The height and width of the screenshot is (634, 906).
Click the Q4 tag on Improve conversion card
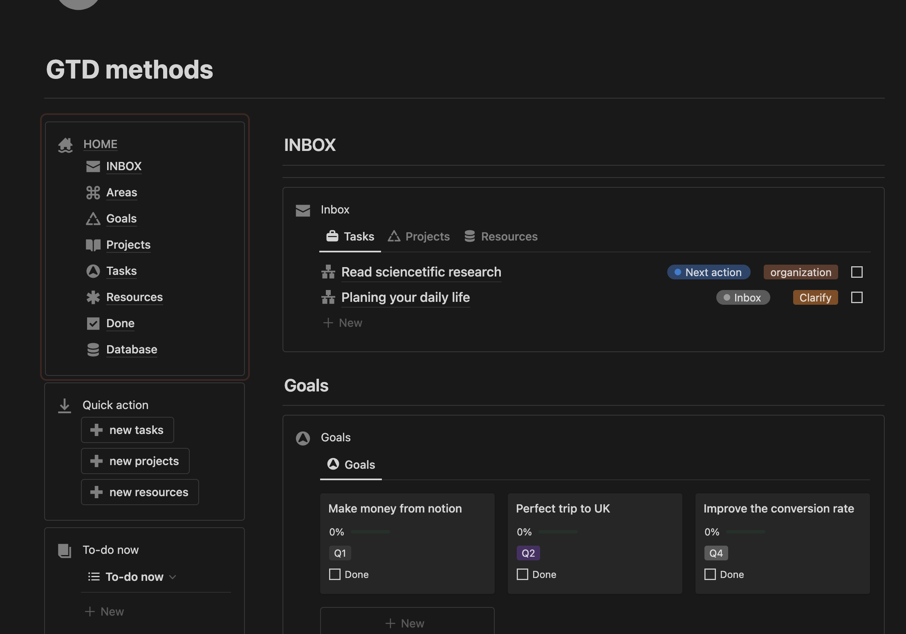[x=716, y=553]
